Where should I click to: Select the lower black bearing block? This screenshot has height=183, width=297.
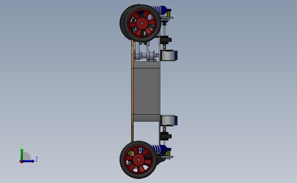click(166, 136)
